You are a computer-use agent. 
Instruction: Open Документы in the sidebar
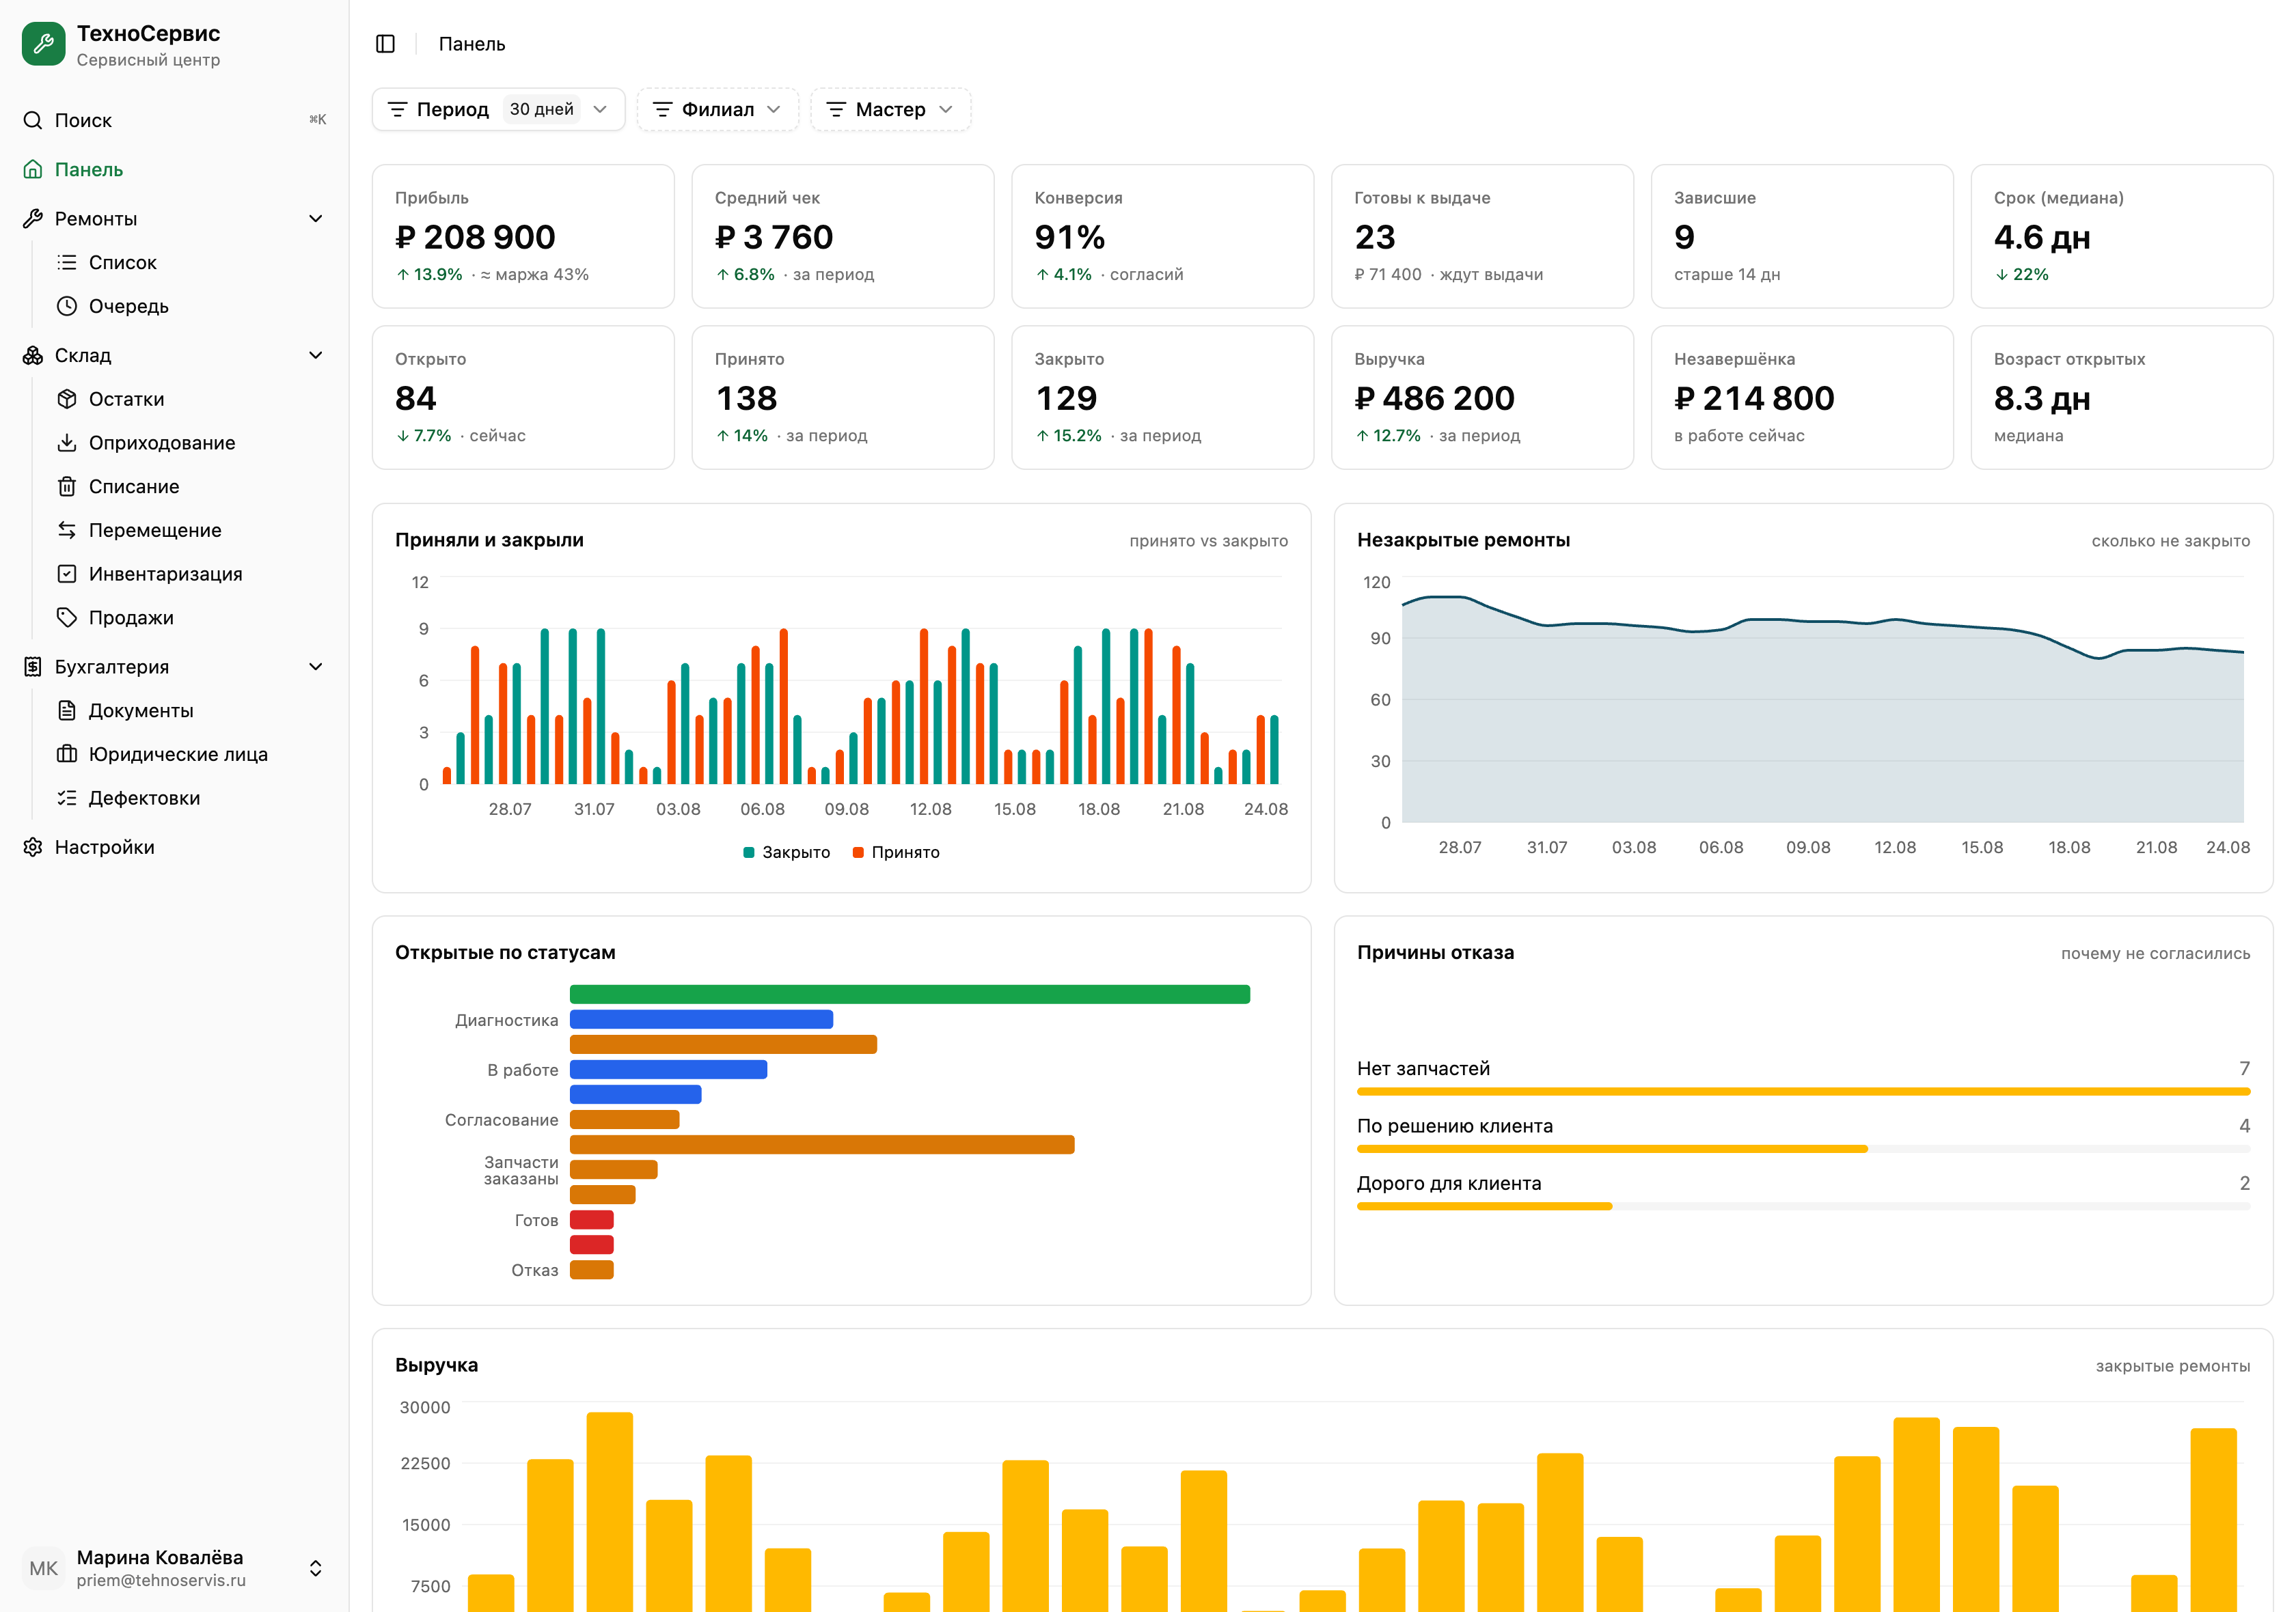tap(190, 710)
